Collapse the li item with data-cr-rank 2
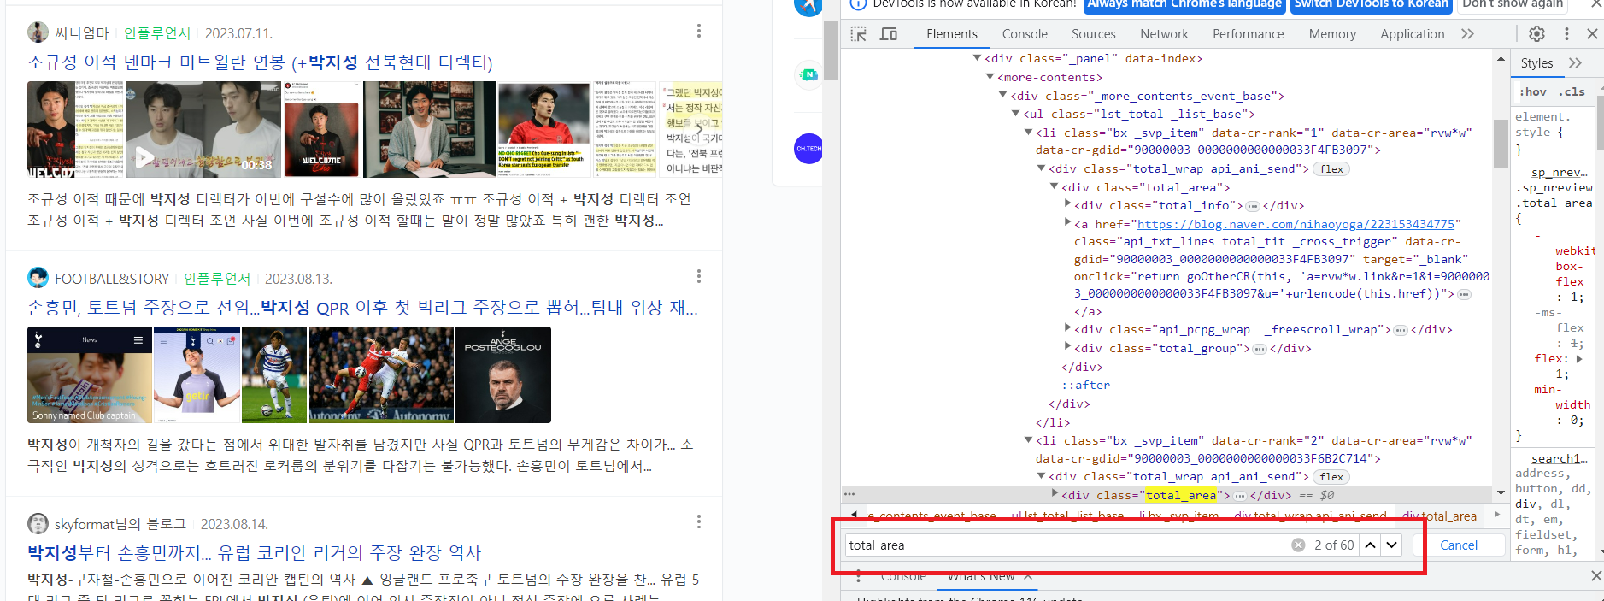Viewport: 1604px width, 601px height. (1029, 440)
